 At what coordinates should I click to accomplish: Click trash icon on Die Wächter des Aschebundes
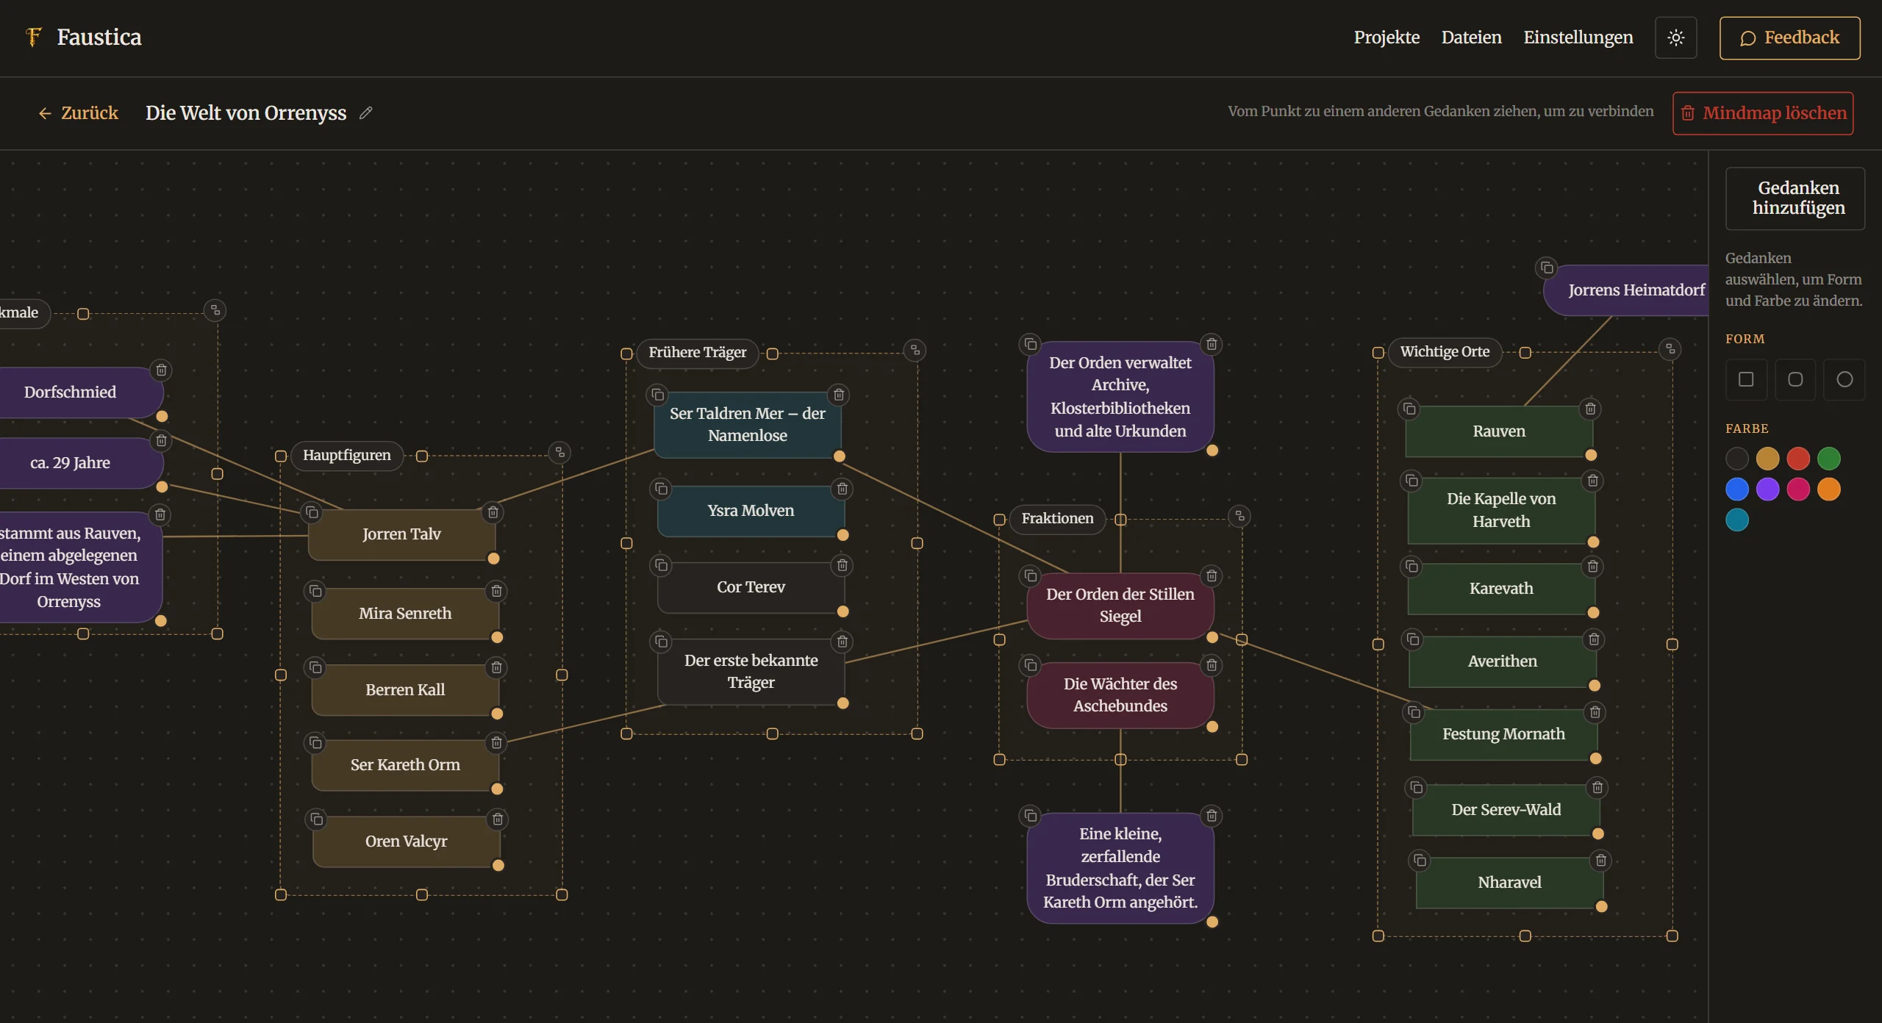click(1212, 666)
